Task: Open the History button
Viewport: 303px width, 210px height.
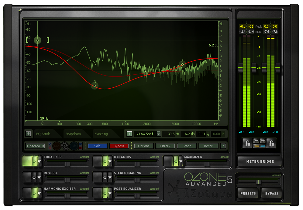Action: click(165, 146)
